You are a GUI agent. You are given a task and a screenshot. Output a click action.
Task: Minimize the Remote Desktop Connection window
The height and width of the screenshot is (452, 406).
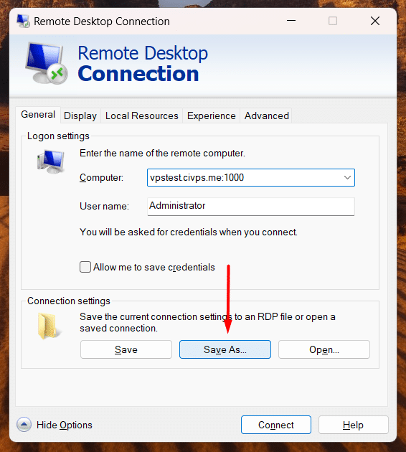pos(291,21)
